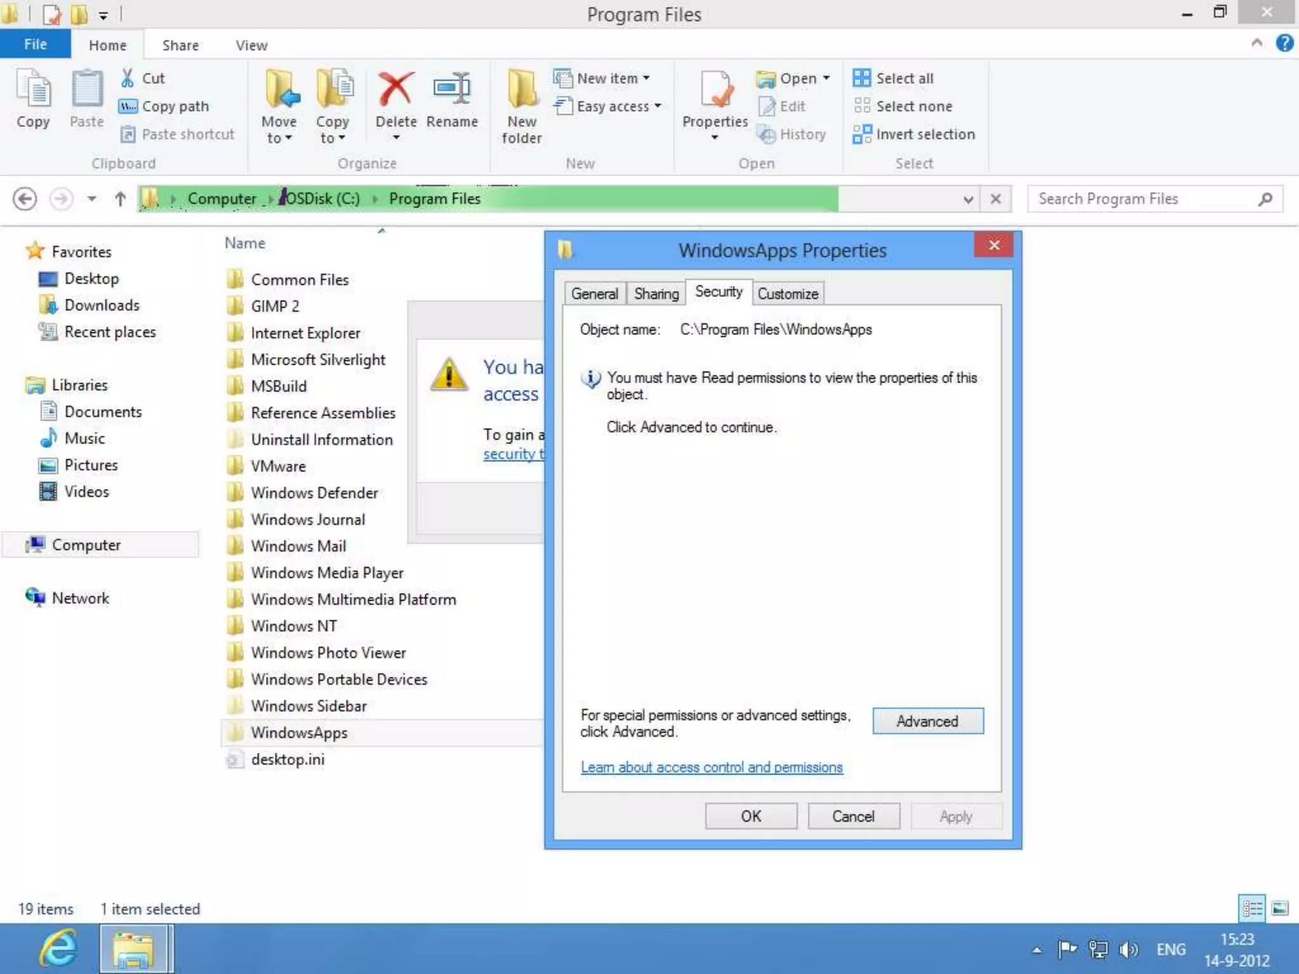Viewport: 1299px width, 974px height.
Task: Open Action Center flag icon
Action: pyautogui.click(x=1067, y=949)
